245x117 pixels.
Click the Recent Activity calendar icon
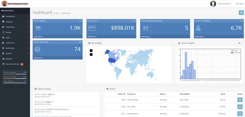(x=36, y=89)
